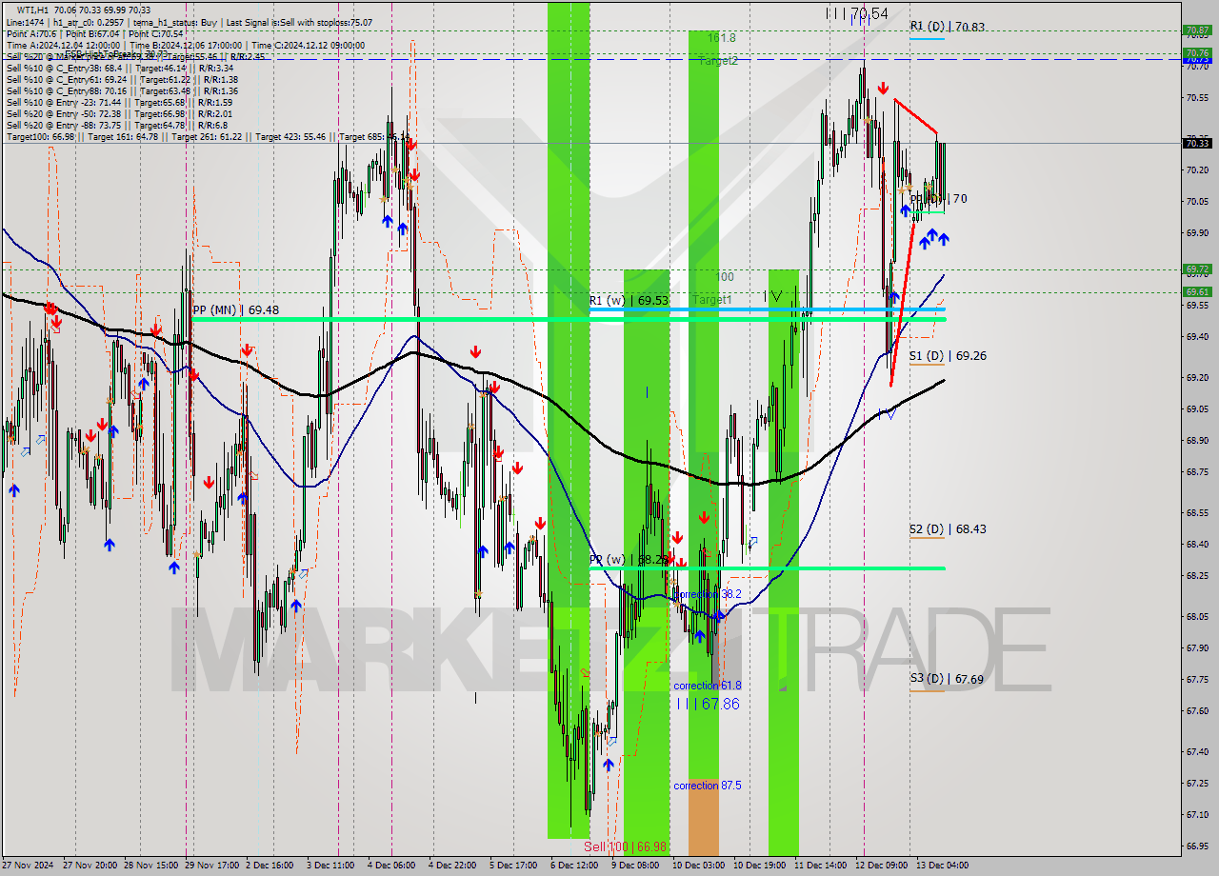Click the 'PP (MN) | 69.48' pivot label
Screen dimensions: 1219x876
(x=235, y=309)
